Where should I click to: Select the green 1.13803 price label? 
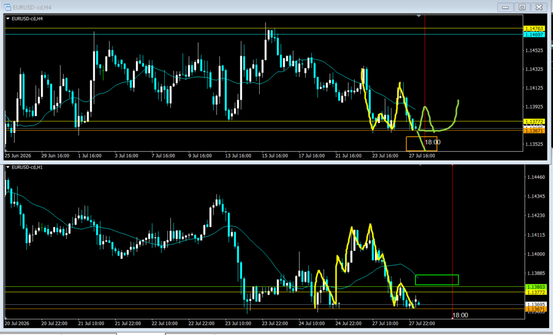(536, 287)
